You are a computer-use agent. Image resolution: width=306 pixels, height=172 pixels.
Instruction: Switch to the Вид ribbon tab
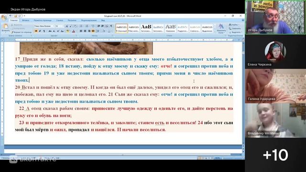(103, 20)
